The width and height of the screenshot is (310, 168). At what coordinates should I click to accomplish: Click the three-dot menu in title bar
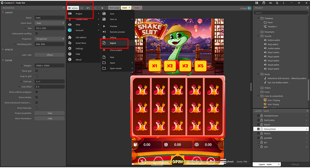tap(283, 3)
